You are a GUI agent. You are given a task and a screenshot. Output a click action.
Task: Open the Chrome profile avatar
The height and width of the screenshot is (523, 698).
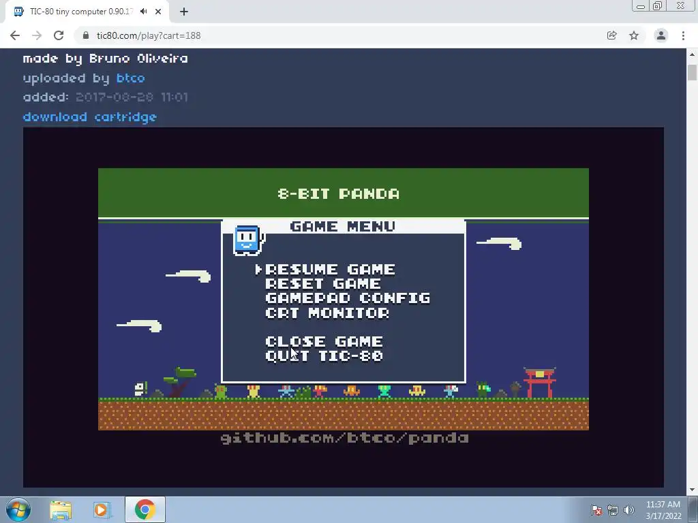pos(661,35)
